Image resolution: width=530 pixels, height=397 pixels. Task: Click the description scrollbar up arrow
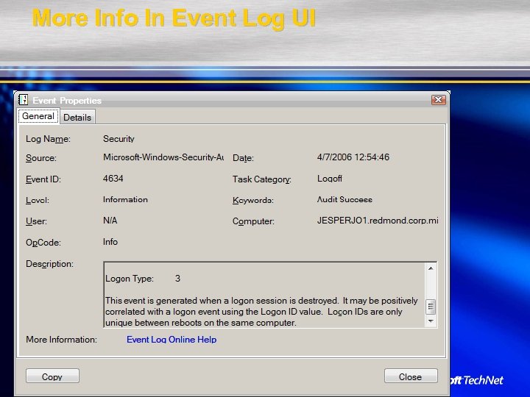431,268
